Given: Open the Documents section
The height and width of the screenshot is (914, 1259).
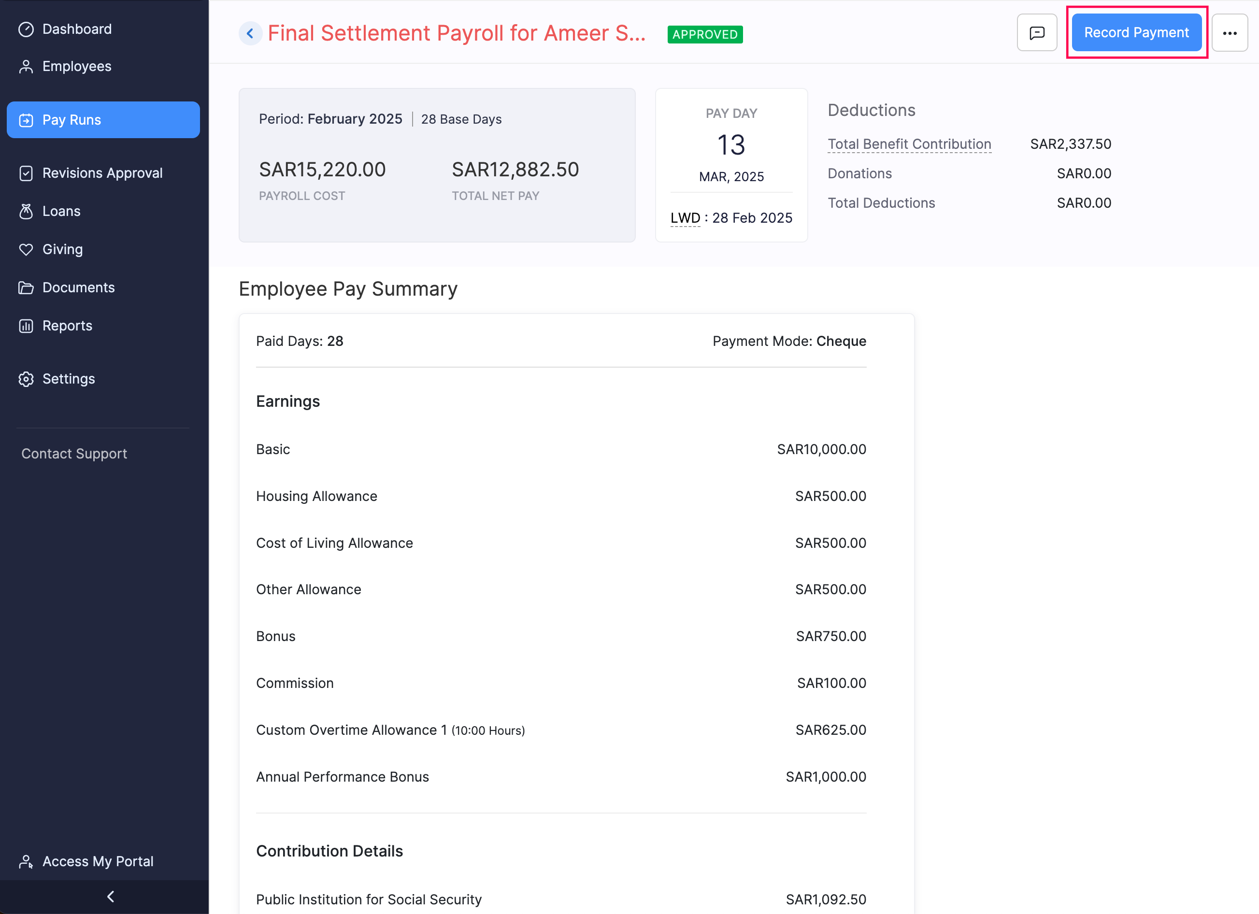Looking at the screenshot, I should point(78,287).
